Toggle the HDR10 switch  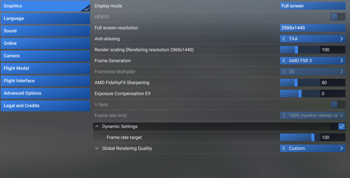338,17
